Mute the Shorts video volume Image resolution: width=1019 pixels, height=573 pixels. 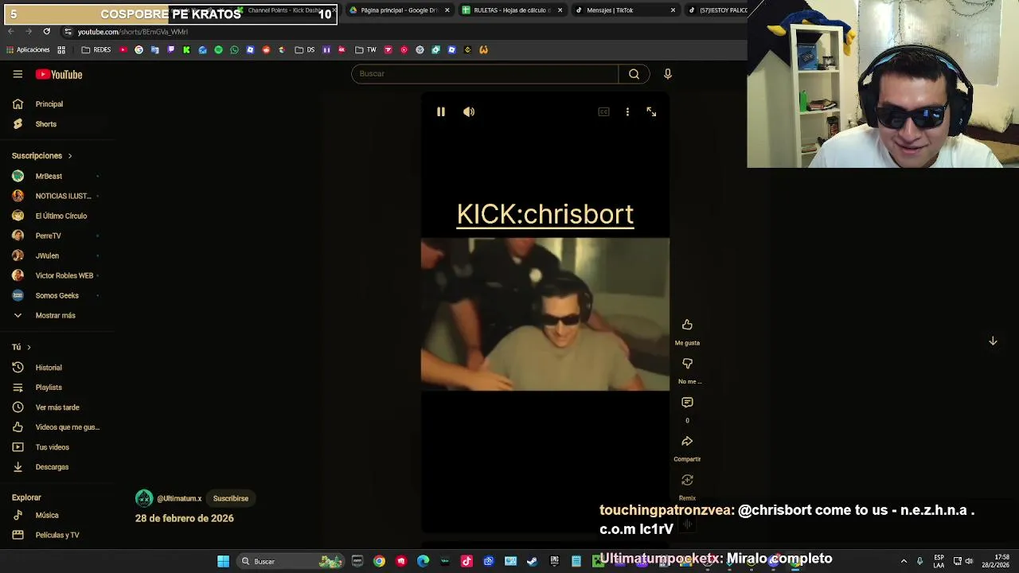coord(469,112)
